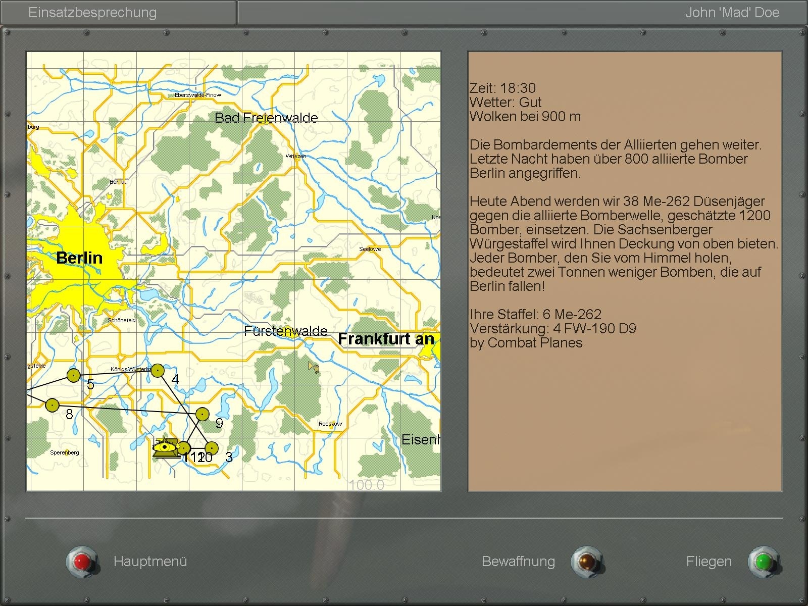Click the Bad Freienwalde town label
Image resolution: width=808 pixels, height=606 pixels.
point(266,118)
